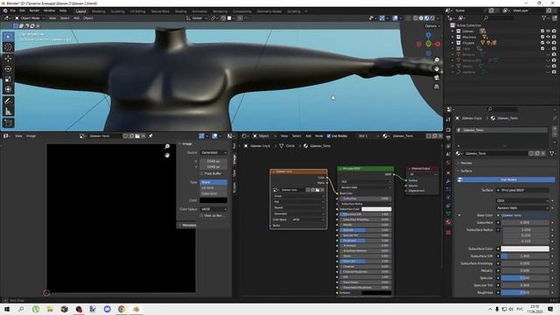Open taskbar search magnifier
Viewport: 560px width, 315px height.
[21, 309]
